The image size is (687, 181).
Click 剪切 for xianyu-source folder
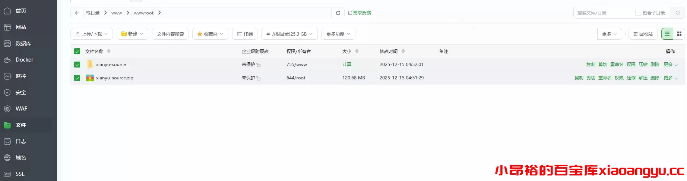coord(603,65)
